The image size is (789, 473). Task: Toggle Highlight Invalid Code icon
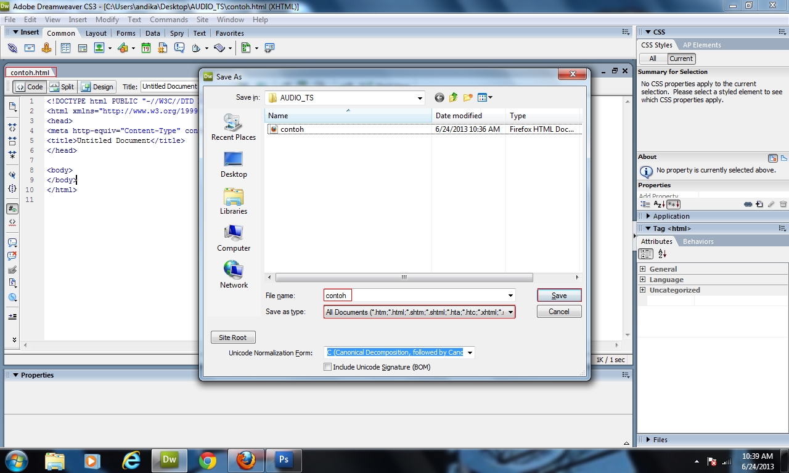click(12, 222)
